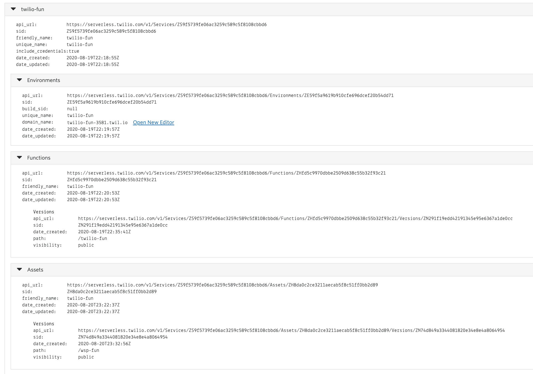Collapse the Environments section triangle

coord(19,80)
